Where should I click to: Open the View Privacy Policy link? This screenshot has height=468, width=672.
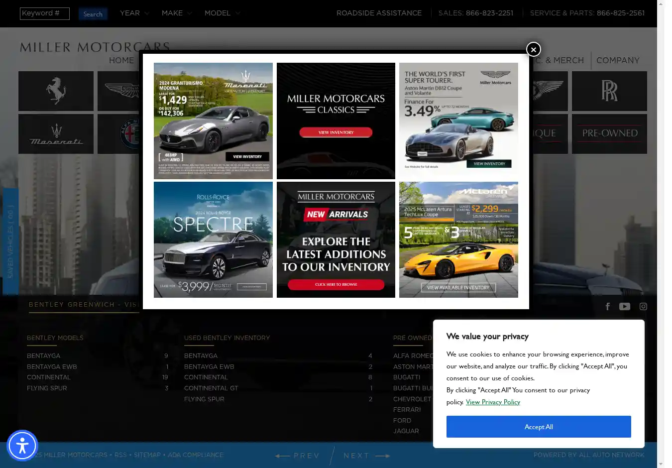click(x=493, y=402)
